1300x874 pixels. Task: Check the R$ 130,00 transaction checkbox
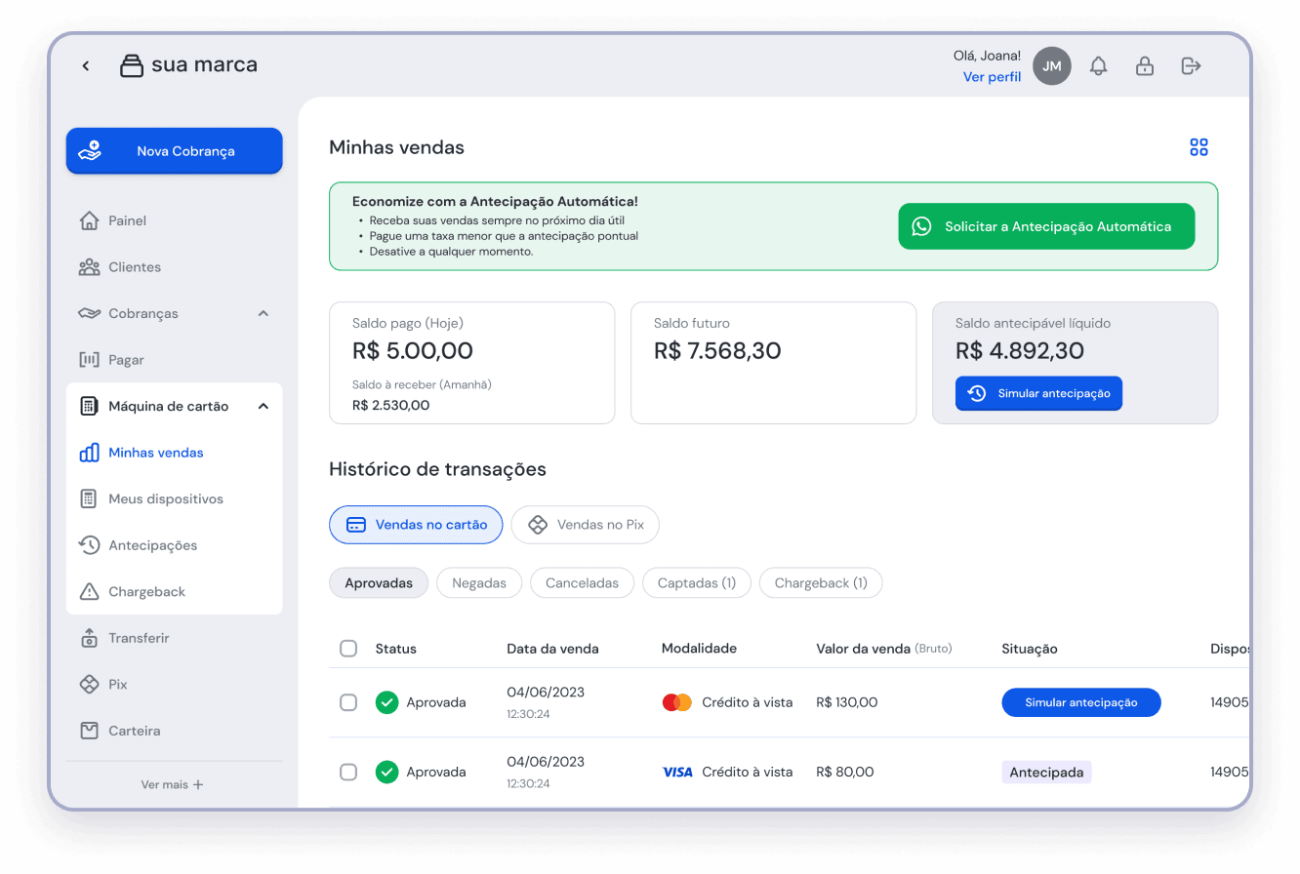coord(348,702)
